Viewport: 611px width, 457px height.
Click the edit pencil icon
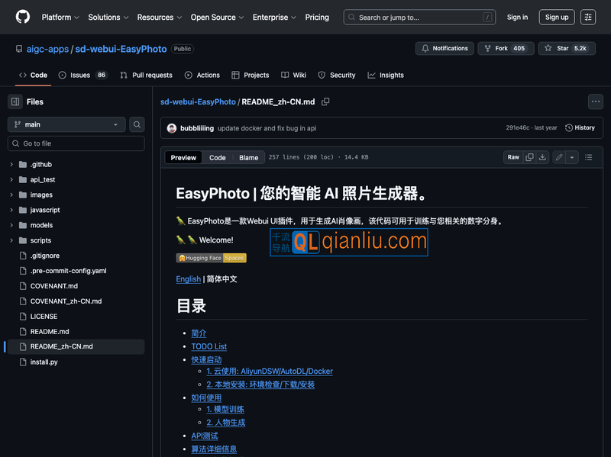(559, 157)
